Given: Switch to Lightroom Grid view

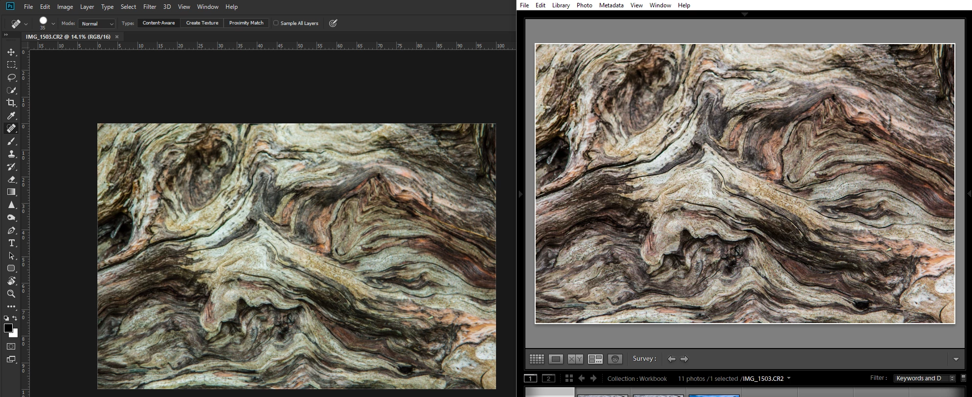Looking at the screenshot, I should (537, 359).
